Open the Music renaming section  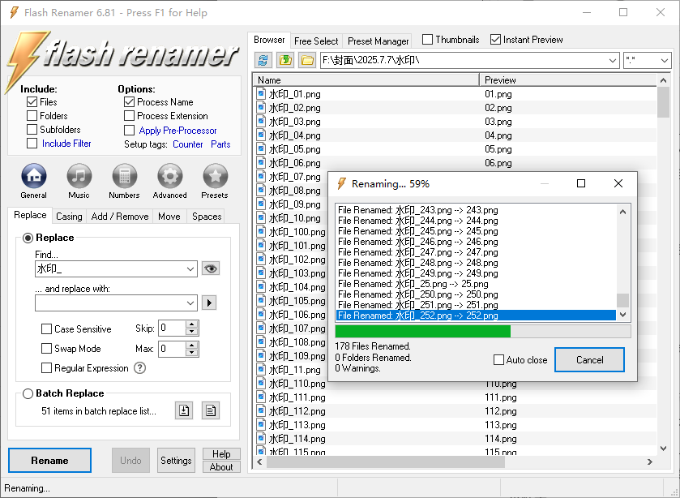(79, 176)
